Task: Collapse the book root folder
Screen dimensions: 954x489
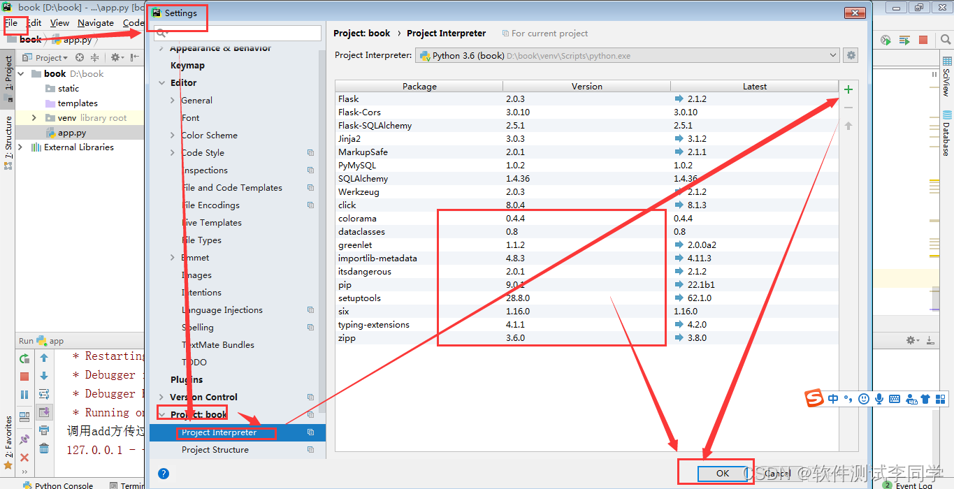Action: click(20, 74)
